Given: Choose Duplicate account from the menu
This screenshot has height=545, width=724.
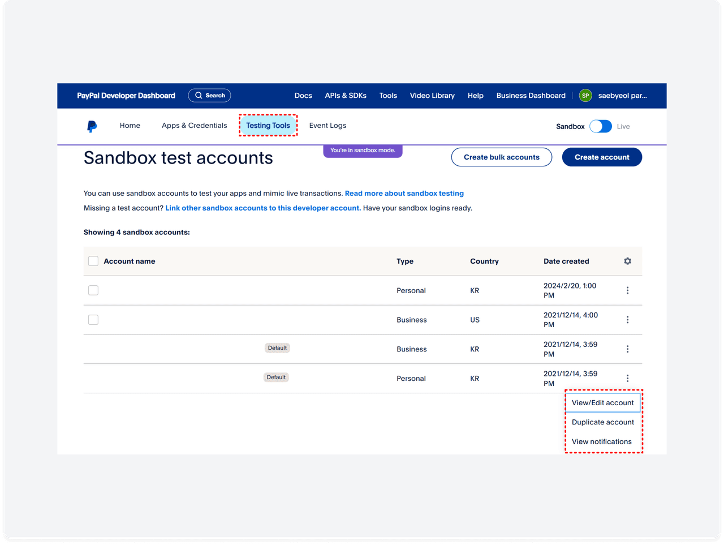Looking at the screenshot, I should click(x=602, y=422).
